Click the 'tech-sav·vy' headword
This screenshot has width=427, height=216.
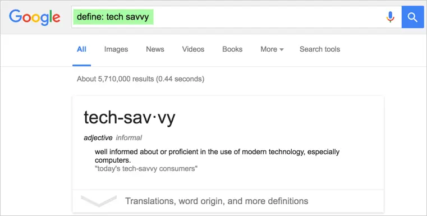[130, 118]
